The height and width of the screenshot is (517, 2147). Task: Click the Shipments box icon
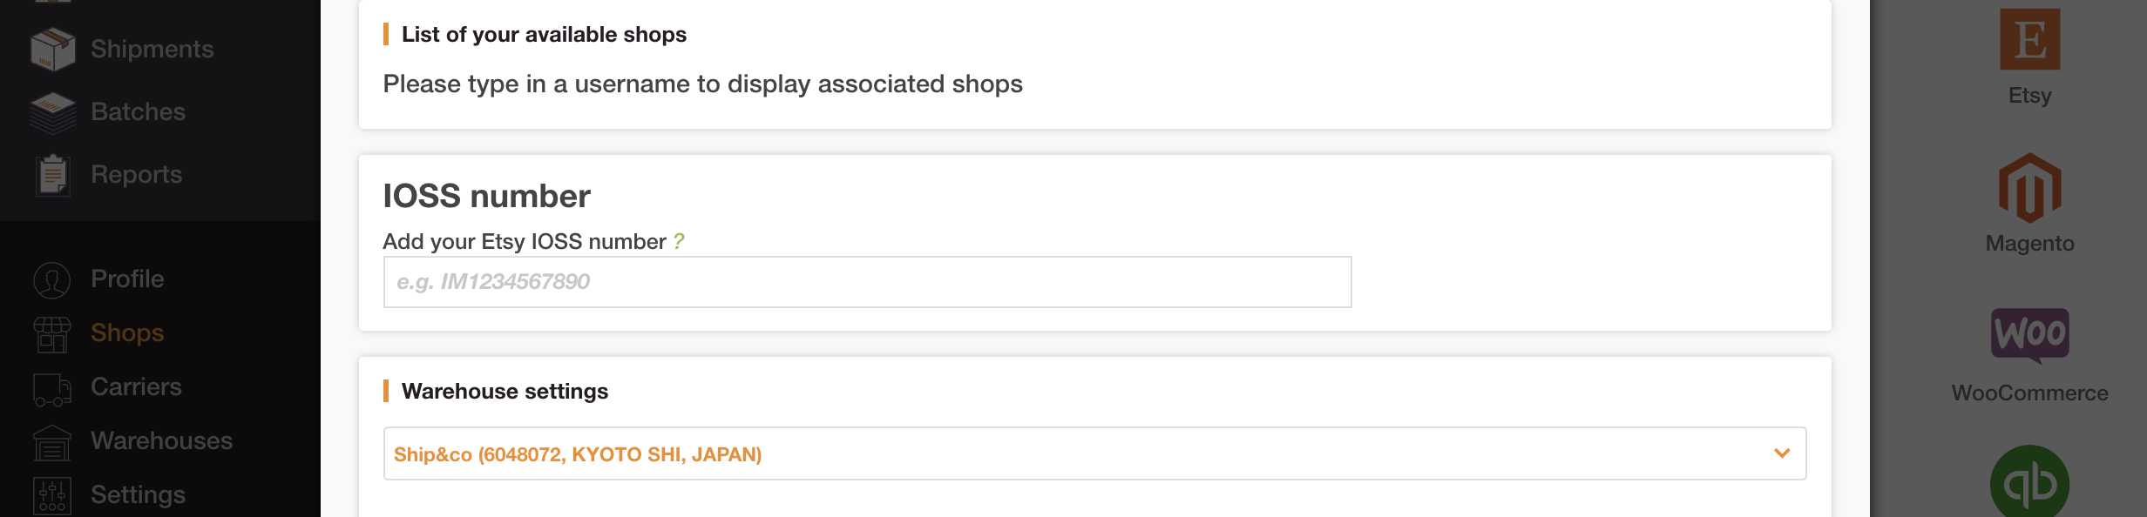point(52,49)
